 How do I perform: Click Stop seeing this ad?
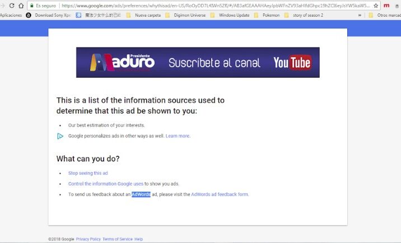[88, 173]
